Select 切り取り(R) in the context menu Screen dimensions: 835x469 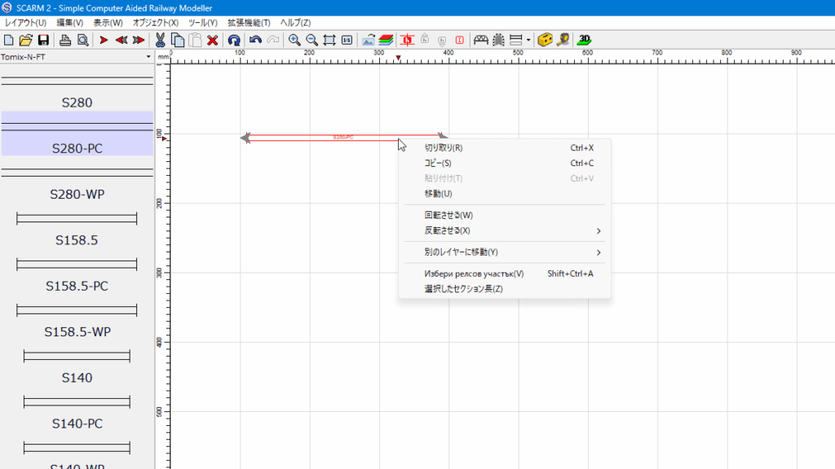444,148
